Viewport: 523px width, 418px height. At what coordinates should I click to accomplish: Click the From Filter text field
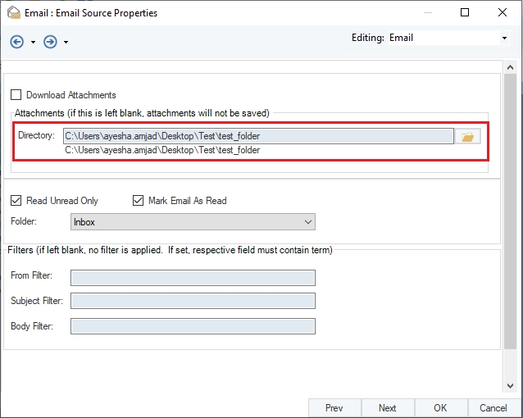click(x=193, y=277)
